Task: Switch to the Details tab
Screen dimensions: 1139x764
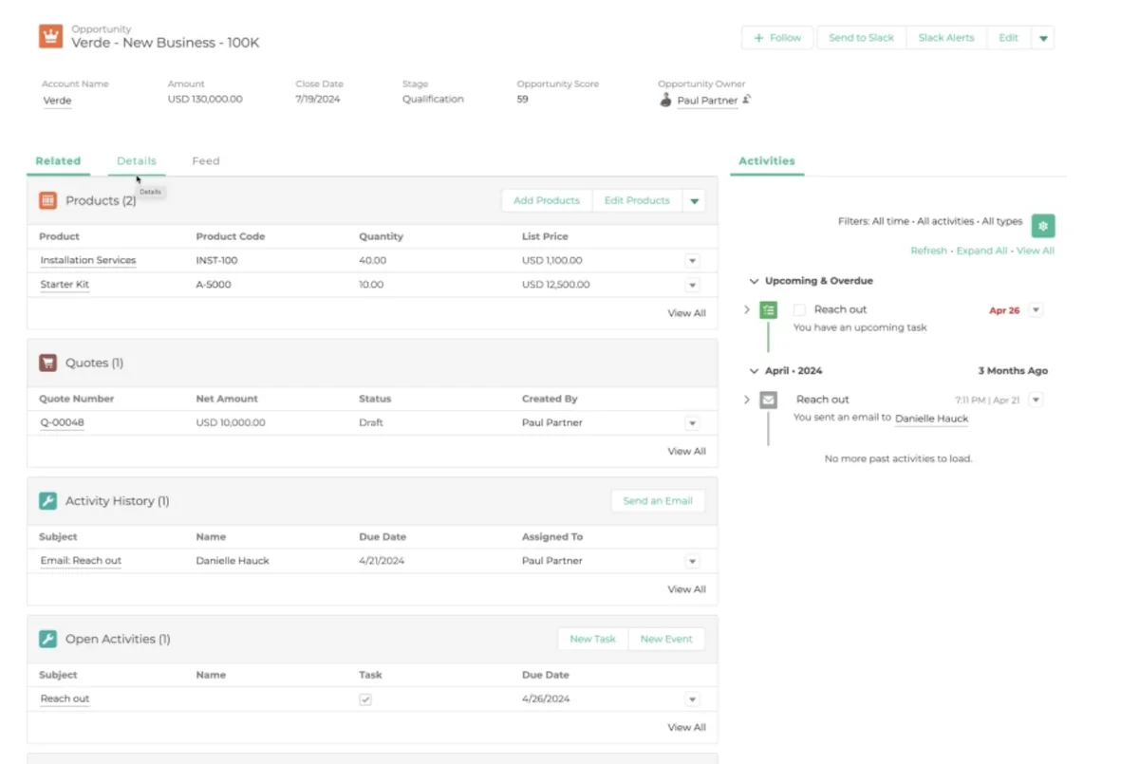Action: click(x=137, y=161)
